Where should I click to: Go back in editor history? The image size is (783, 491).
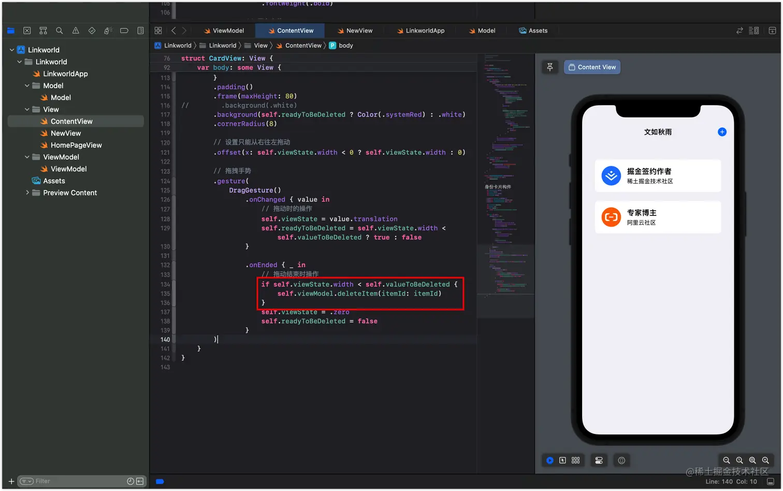(173, 31)
